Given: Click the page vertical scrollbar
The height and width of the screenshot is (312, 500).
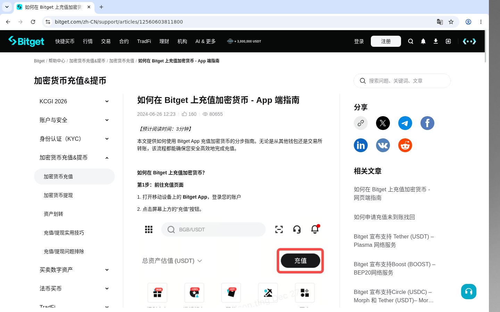Looking at the screenshot, I should [x=485, y=46].
